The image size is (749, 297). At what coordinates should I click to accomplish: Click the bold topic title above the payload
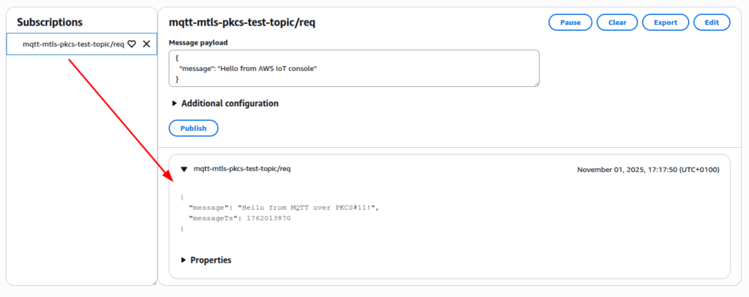point(242,23)
